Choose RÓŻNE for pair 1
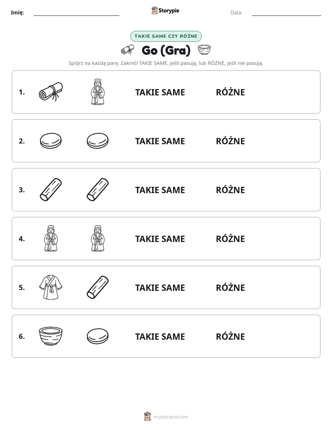 click(x=230, y=93)
